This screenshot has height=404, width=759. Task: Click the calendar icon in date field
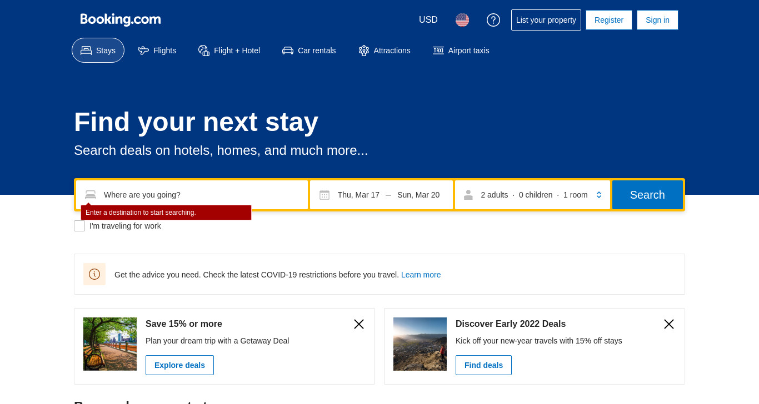(x=324, y=195)
